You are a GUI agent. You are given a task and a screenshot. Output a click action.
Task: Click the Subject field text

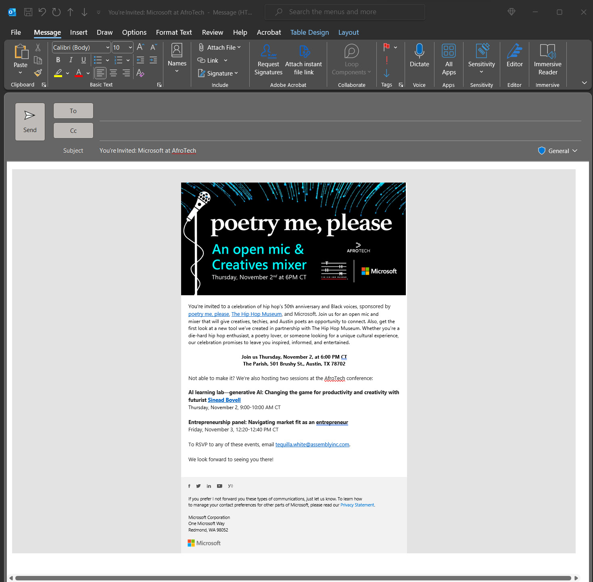pyautogui.click(x=148, y=151)
